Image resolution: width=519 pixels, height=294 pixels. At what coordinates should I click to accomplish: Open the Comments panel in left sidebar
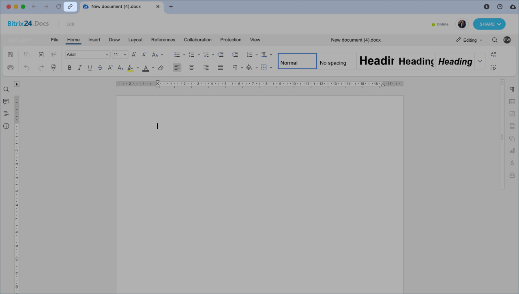tap(6, 101)
